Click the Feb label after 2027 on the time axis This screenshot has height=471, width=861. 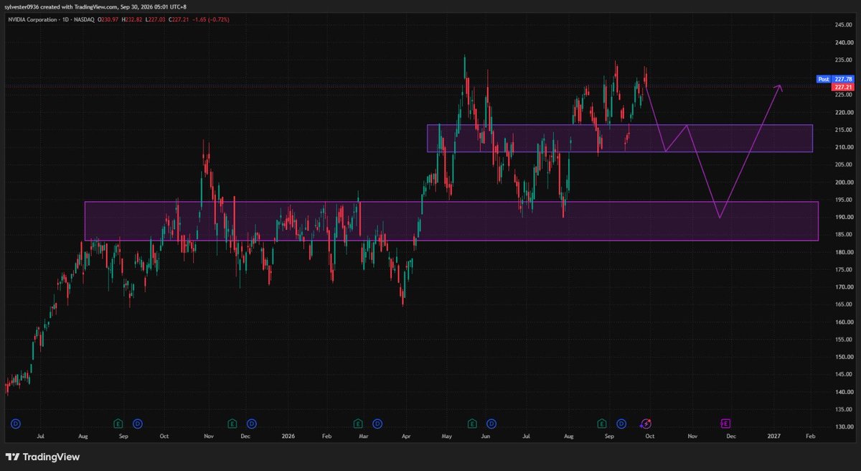(811, 436)
